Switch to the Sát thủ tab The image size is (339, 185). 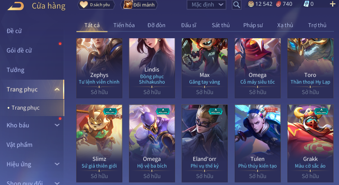pyautogui.click(x=221, y=25)
